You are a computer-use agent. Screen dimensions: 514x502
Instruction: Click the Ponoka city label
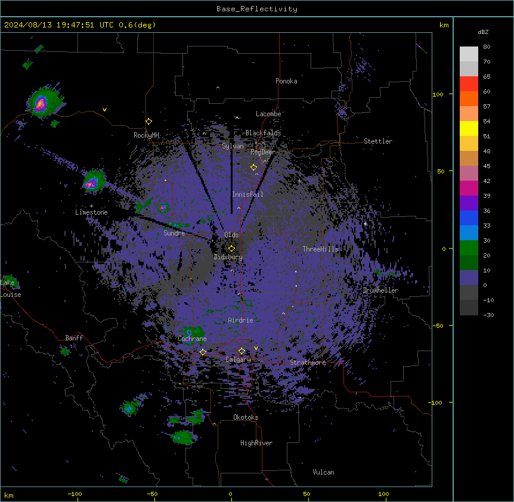pos(286,81)
